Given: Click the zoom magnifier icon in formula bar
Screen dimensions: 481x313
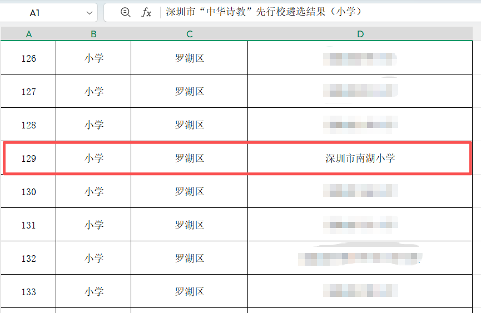Looking at the screenshot, I should [126, 12].
